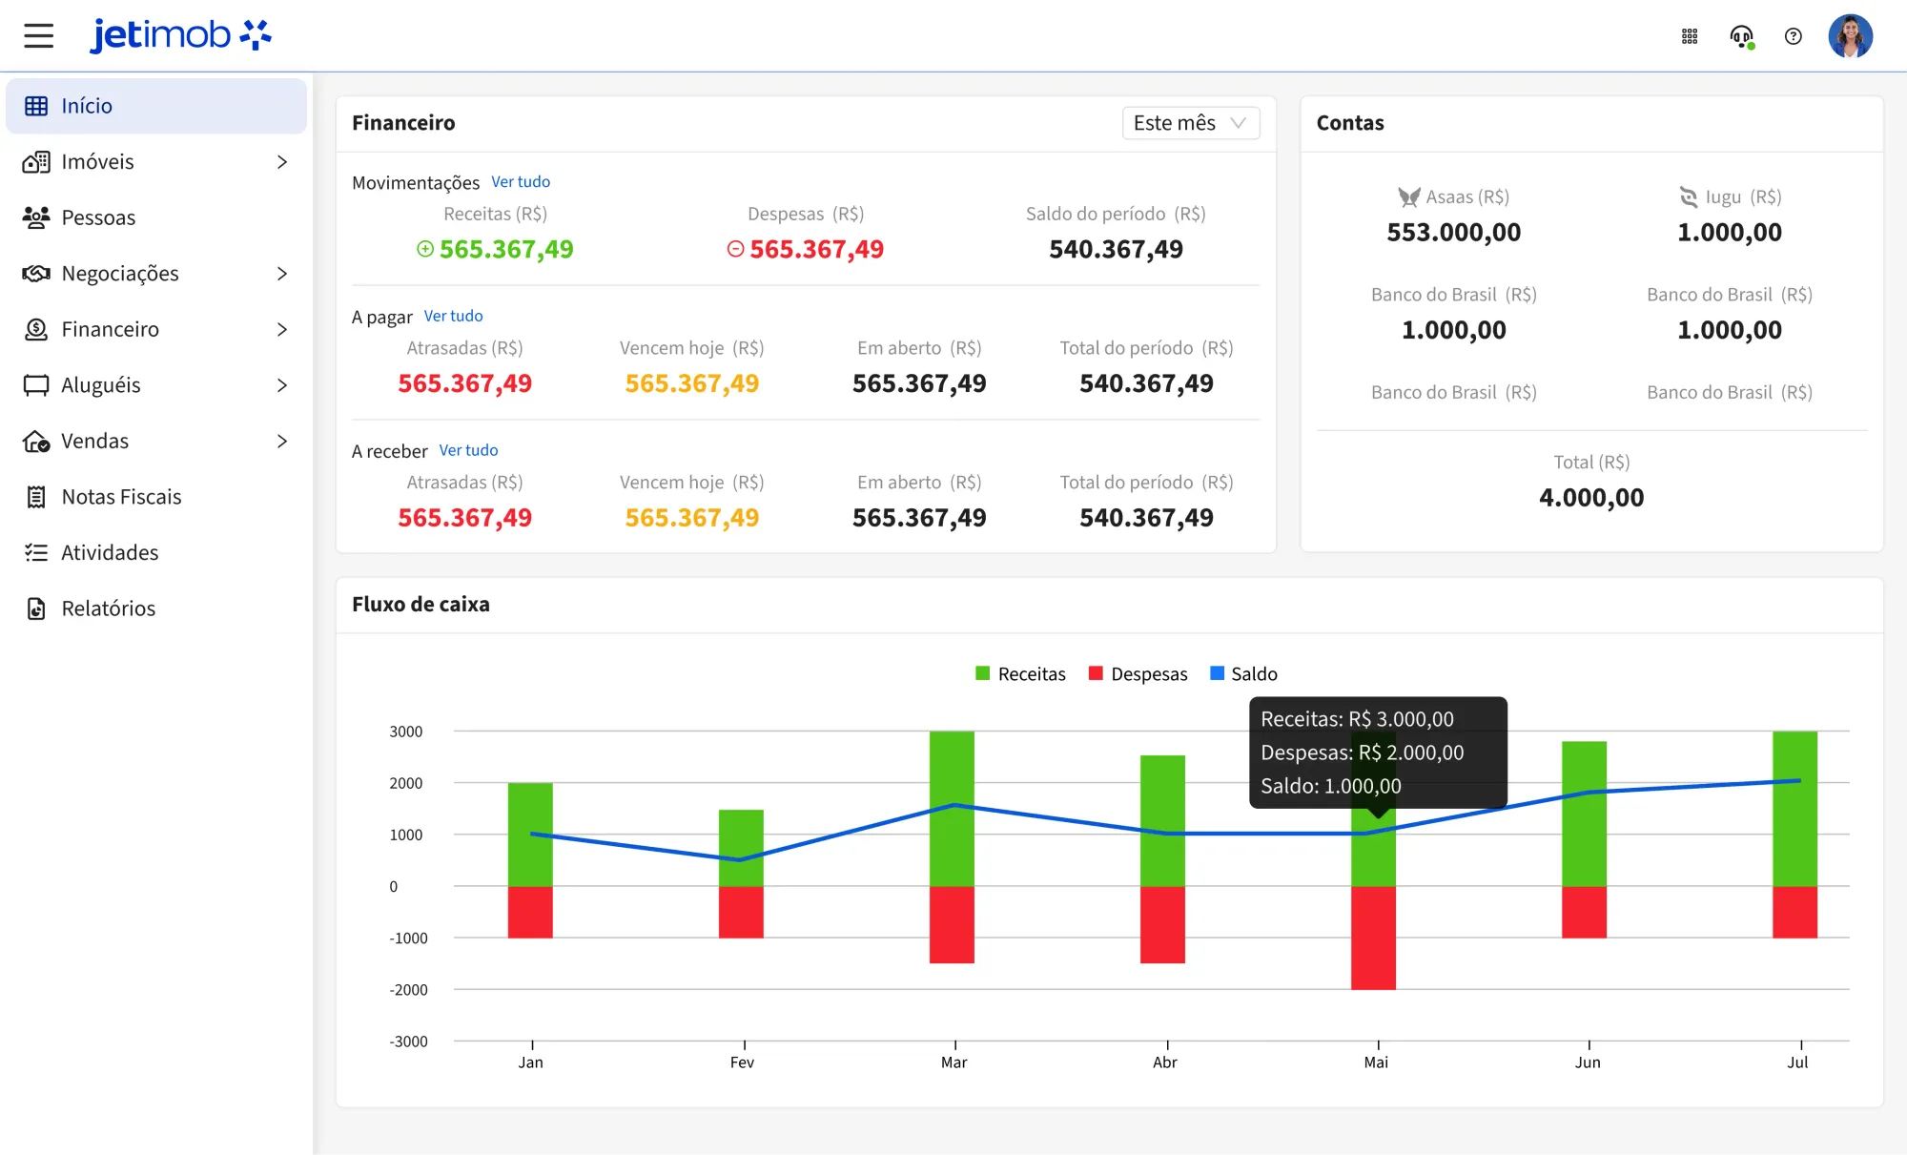
Task: Open the apps grid icon
Action: (x=1690, y=36)
